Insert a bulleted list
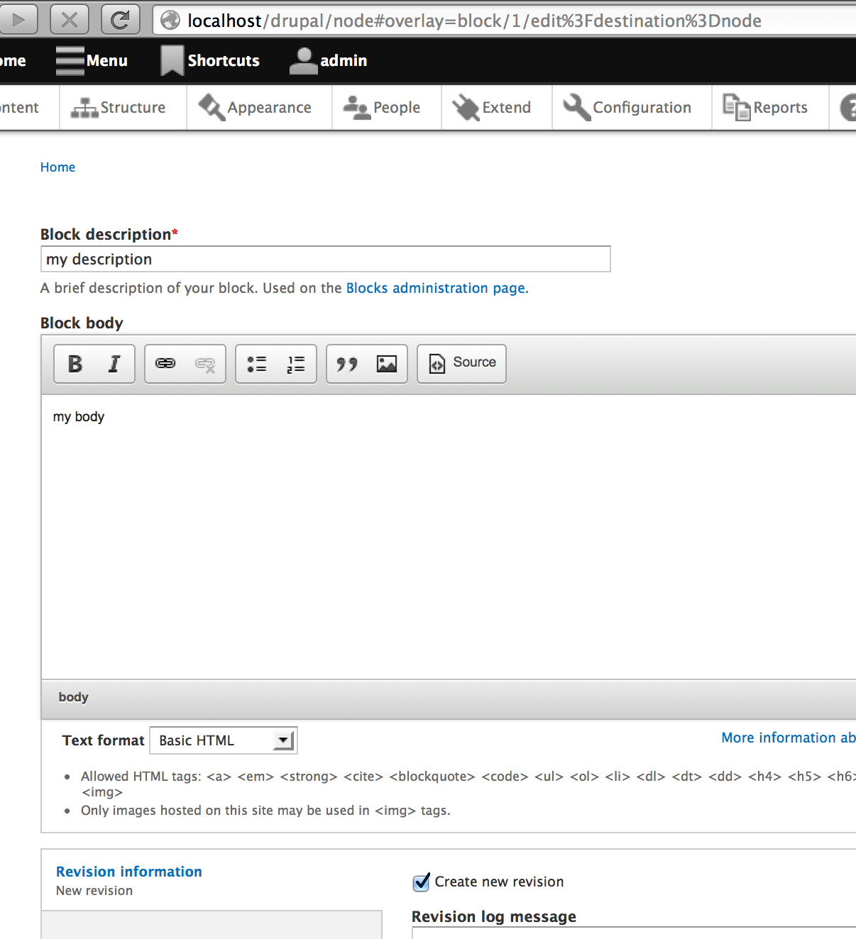Viewport: 856px width, 939px height. (x=256, y=364)
